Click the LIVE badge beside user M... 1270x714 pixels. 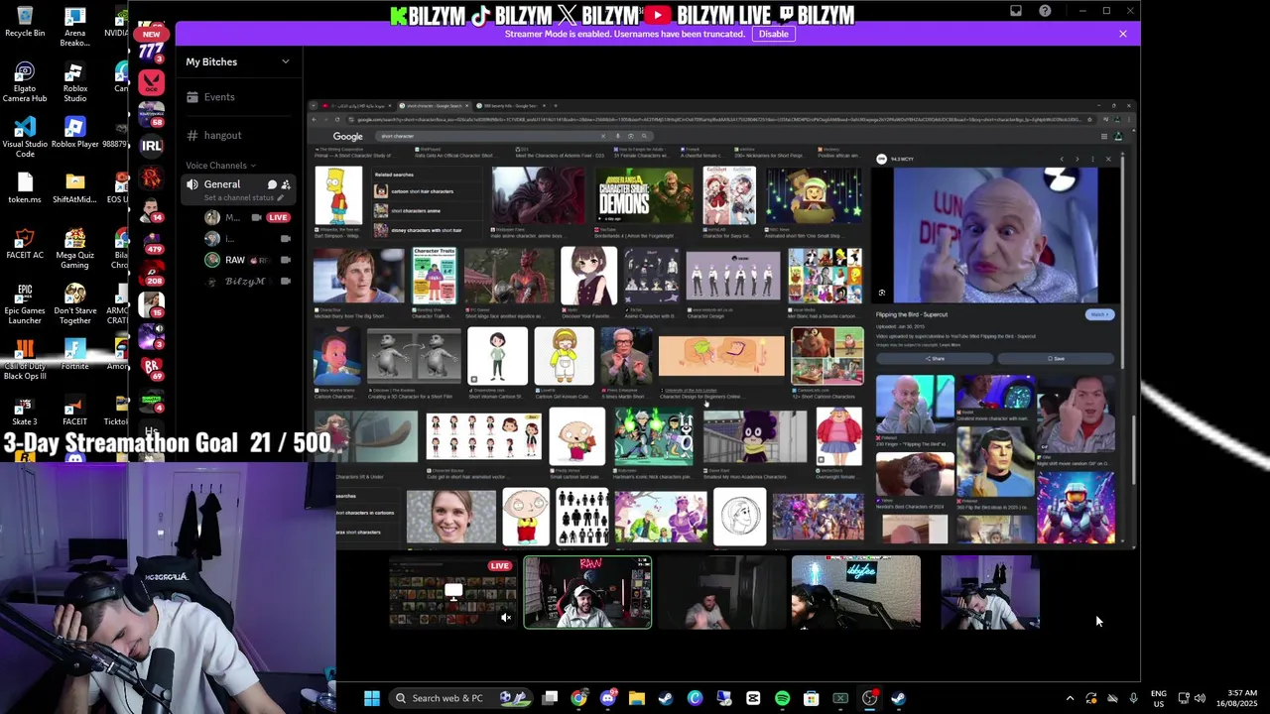[x=278, y=217]
